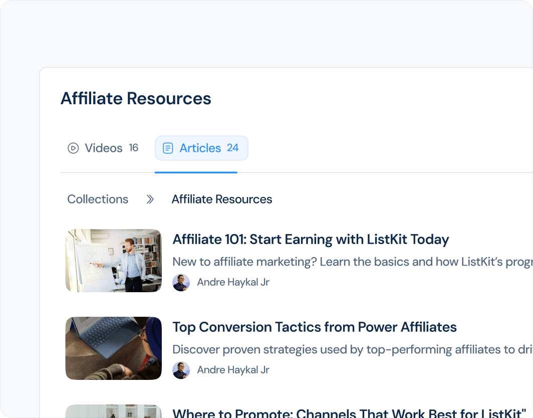
Task: Open the Affiliate 101 article thumbnail
Action: pos(114,261)
